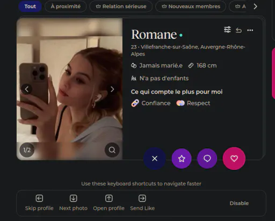Viewport: 275px width, 221px height.
Task: Click the partially visible crown tab A
Action: [x=238, y=6]
